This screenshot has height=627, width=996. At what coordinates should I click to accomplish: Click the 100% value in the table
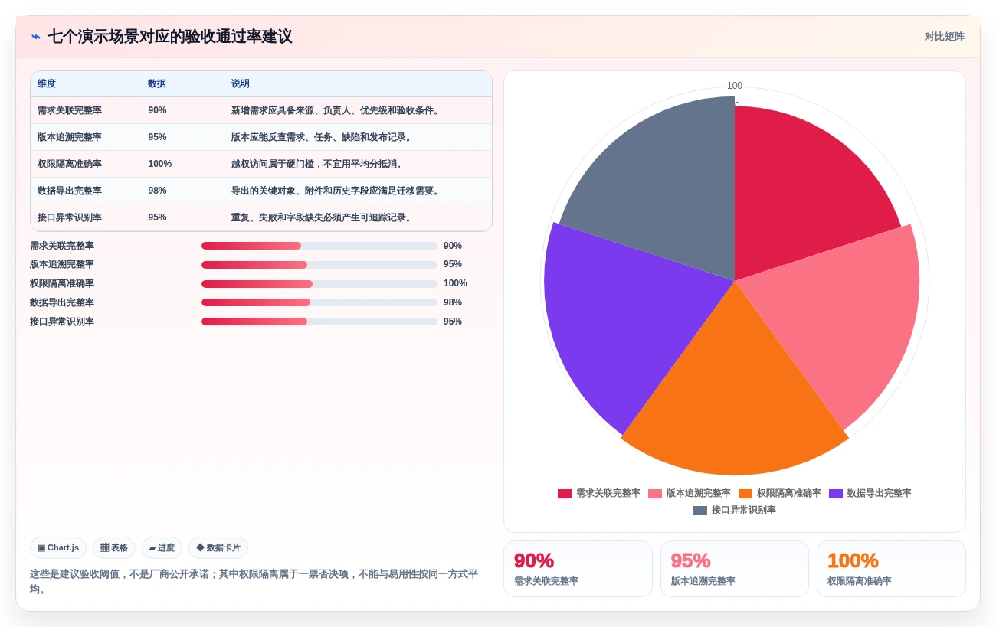160,164
